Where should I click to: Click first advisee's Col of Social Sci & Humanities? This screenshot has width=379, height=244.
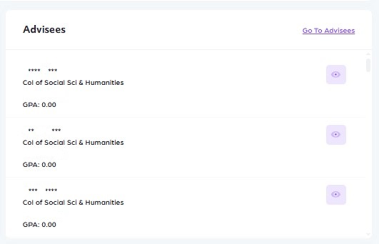pos(73,83)
